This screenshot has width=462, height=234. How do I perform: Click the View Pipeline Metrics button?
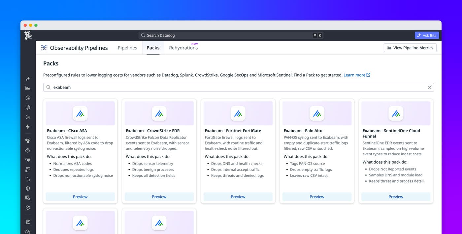click(x=410, y=48)
